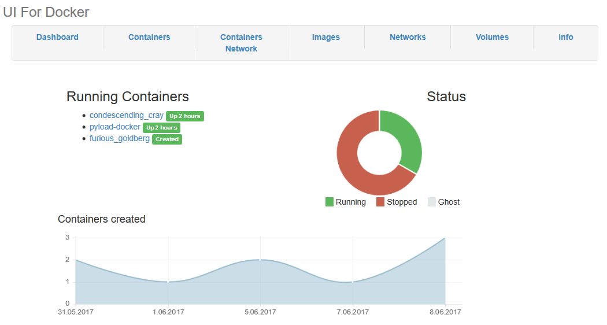Click condescending_cray's Up 2 hours badge
This screenshot has width=607, height=325.
coord(184,116)
